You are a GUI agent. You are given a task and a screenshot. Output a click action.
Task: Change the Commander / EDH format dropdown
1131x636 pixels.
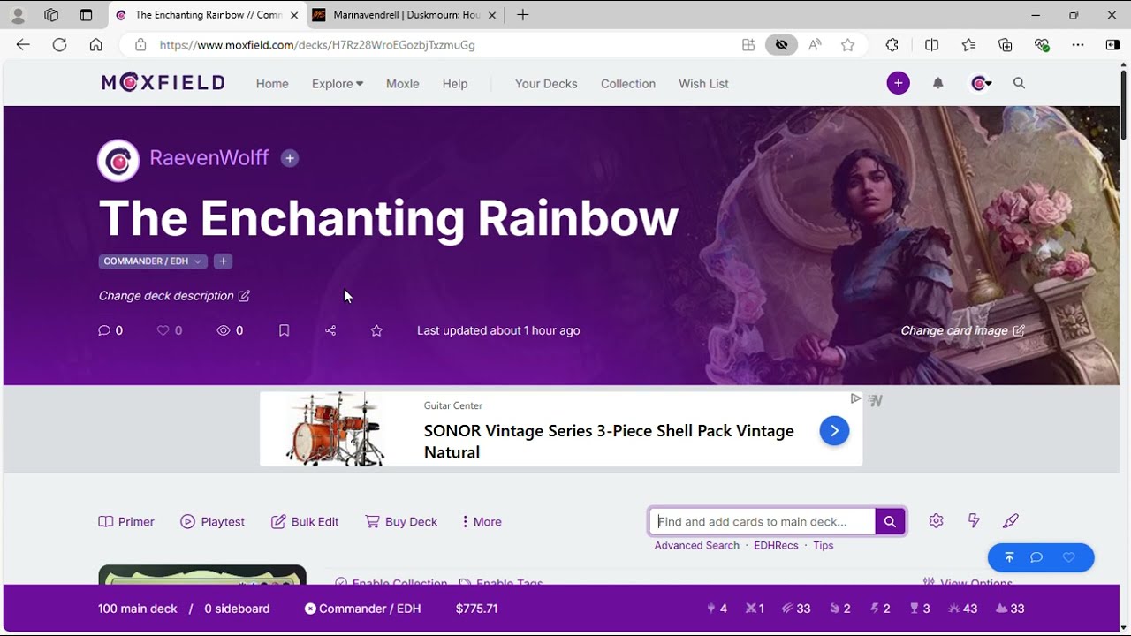(x=153, y=261)
